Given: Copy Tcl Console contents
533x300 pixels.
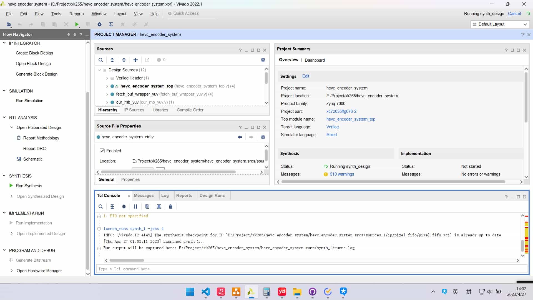Looking at the screenshot, I should pyautogui.click(x=147, y=207).
